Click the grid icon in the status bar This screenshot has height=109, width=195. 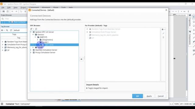pos(2,104)
